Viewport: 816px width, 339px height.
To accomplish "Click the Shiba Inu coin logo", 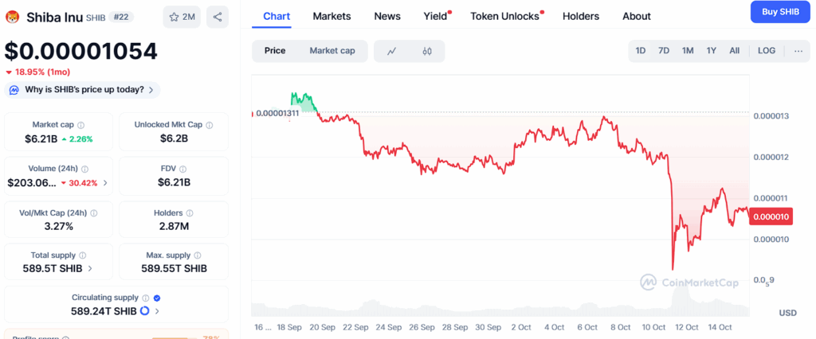I will [x=13, y=18].
